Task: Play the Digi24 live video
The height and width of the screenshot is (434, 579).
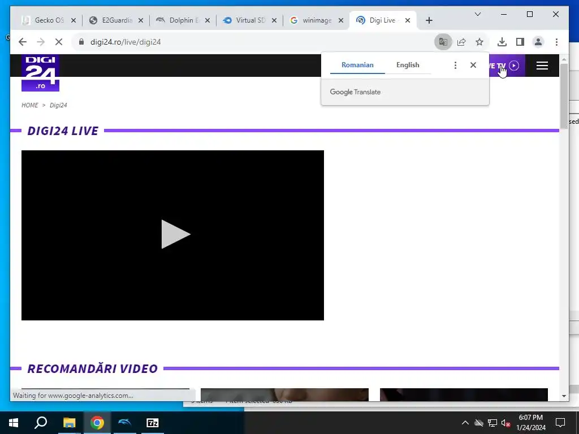Action: [175, 235]
